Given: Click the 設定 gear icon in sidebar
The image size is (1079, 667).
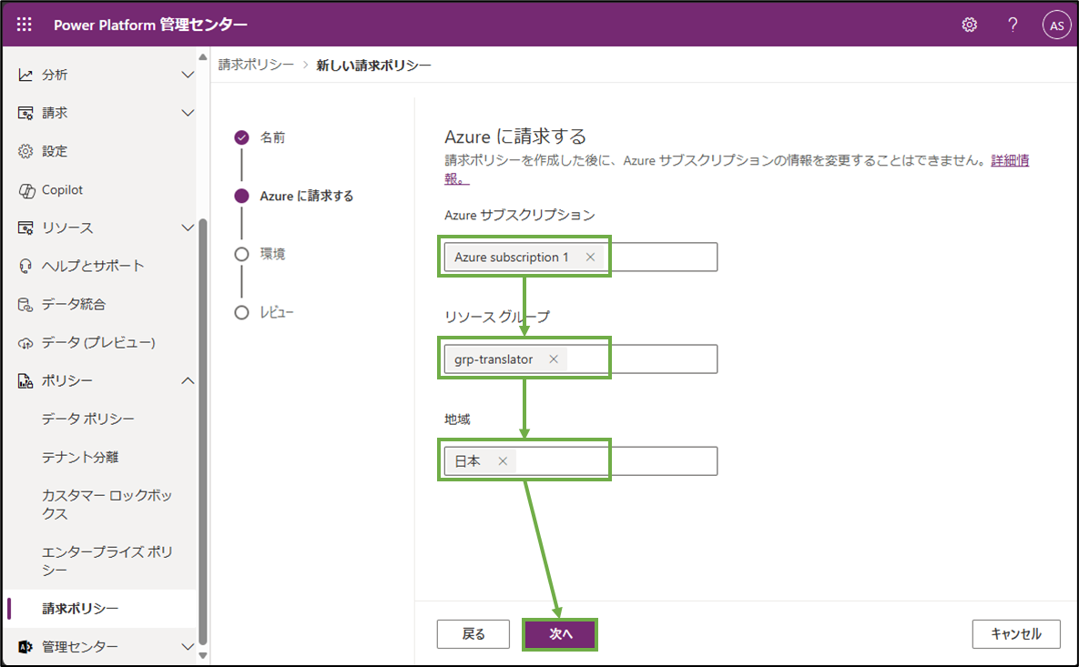Looking at the screenshot, I should pyautogui.click(x=25, y=151).
